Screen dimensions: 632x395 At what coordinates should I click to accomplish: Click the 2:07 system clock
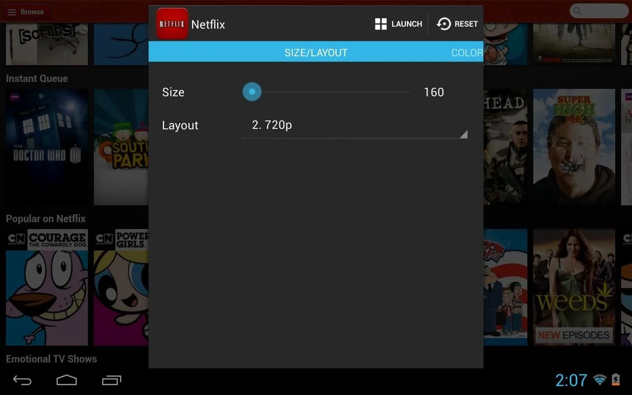point(571,380)
